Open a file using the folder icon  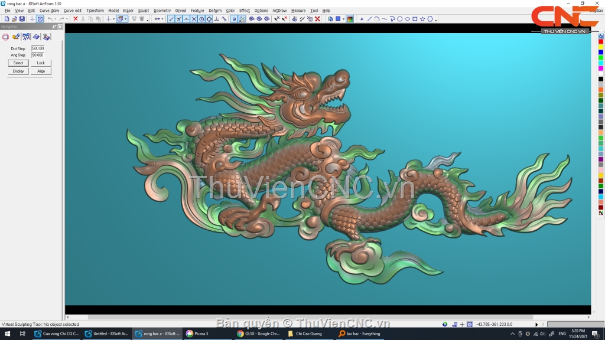14,19
